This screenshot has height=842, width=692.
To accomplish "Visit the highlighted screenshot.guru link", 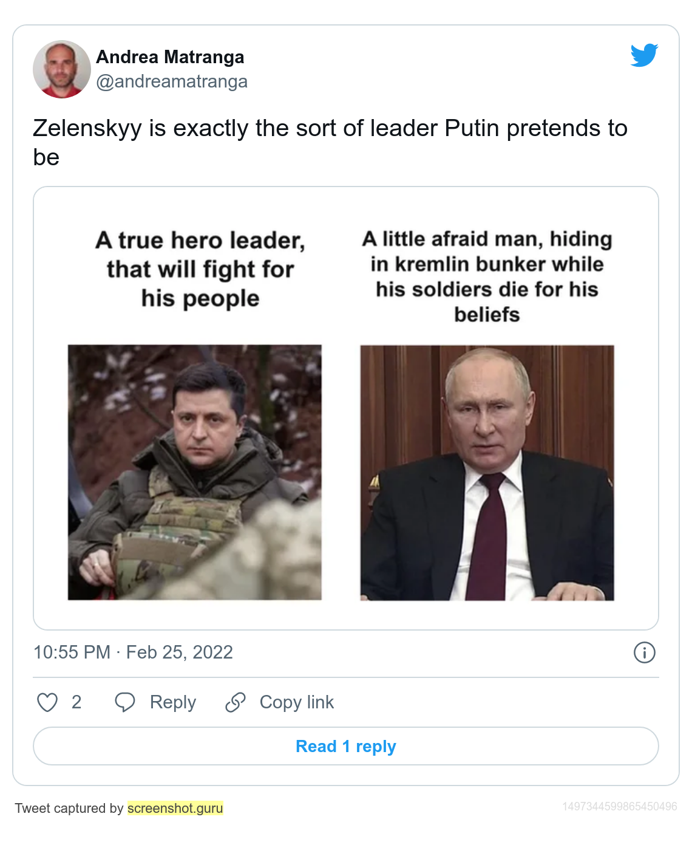I will (x=175, y=808).
